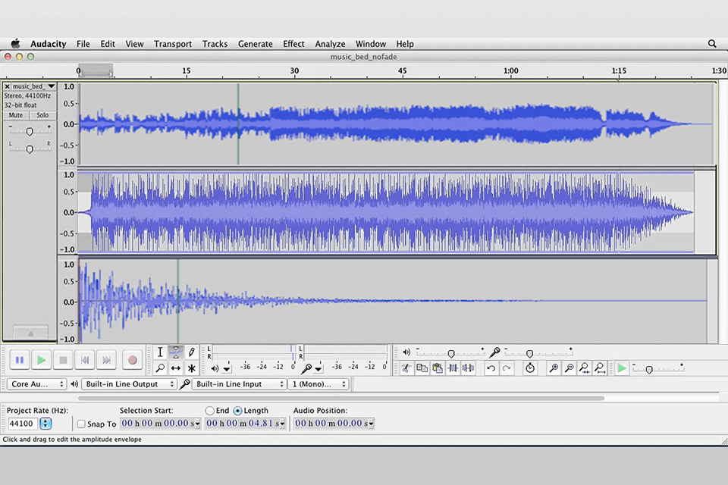Select the Zoom tool magnifier
This screenshot has height=485, width=728.
click(x=160, y=368)
